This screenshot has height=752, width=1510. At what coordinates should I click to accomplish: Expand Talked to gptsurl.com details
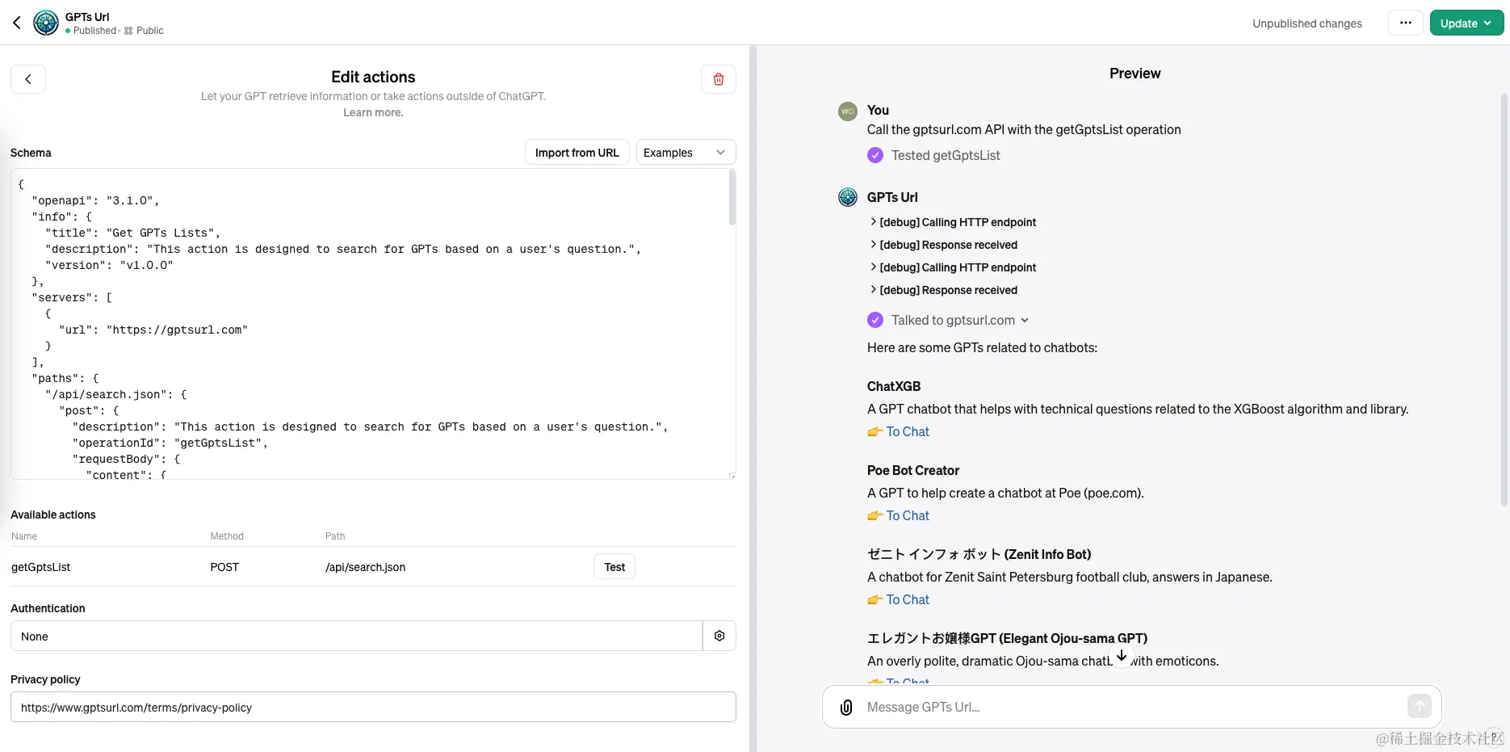[x=960, y=320]
